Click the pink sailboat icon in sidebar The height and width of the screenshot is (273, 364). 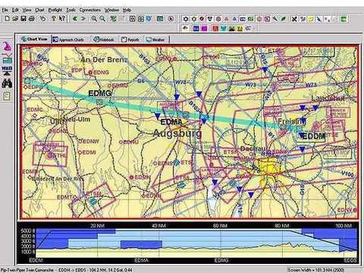7,47
